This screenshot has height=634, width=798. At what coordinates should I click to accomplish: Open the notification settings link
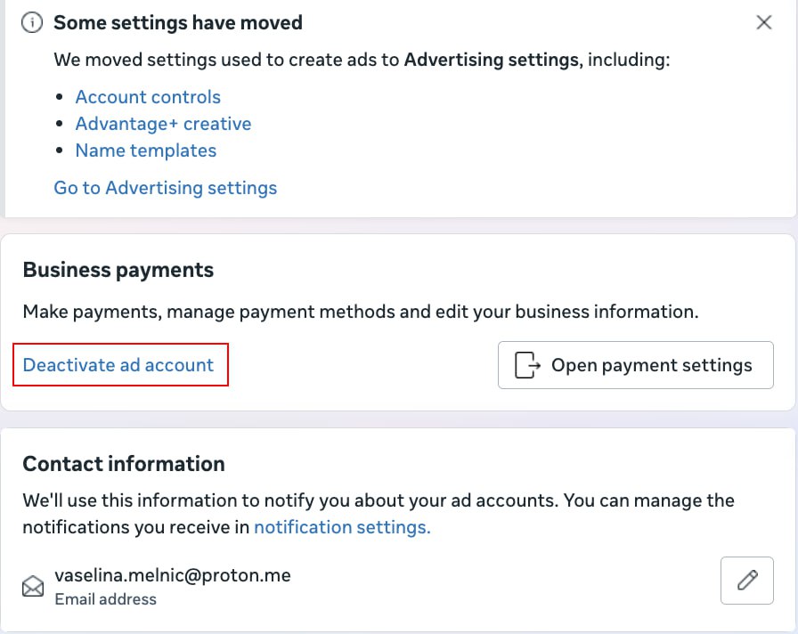click(343, 527)
